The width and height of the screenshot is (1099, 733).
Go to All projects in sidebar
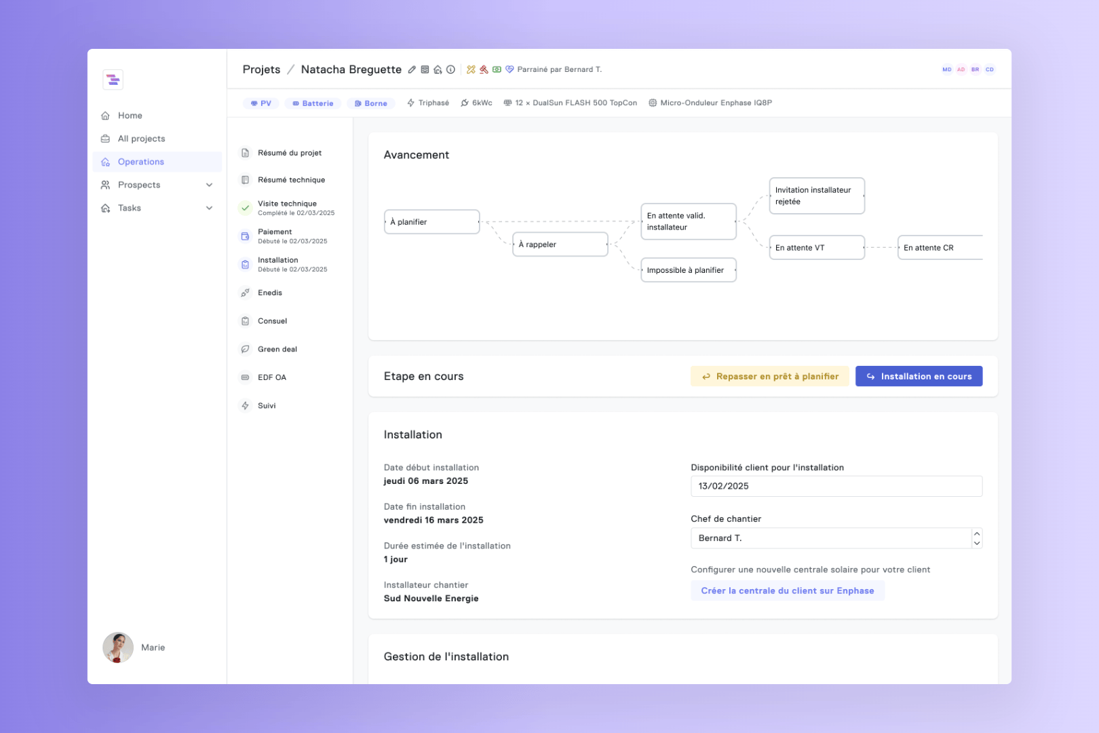pyautogui.click(x=141, y=139)
